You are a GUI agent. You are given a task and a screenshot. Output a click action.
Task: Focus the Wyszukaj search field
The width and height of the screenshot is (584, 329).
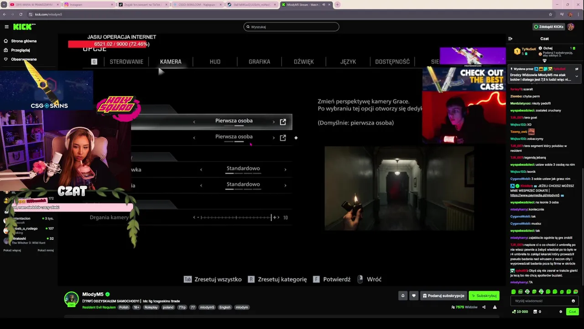(291, 27)
